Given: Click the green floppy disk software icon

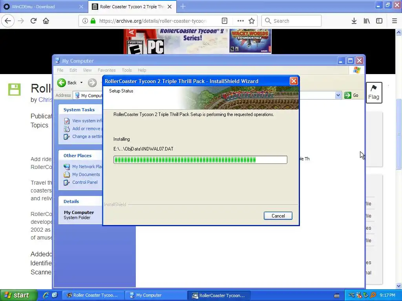Looking at the screenshot, I should (x=14, y=90).
